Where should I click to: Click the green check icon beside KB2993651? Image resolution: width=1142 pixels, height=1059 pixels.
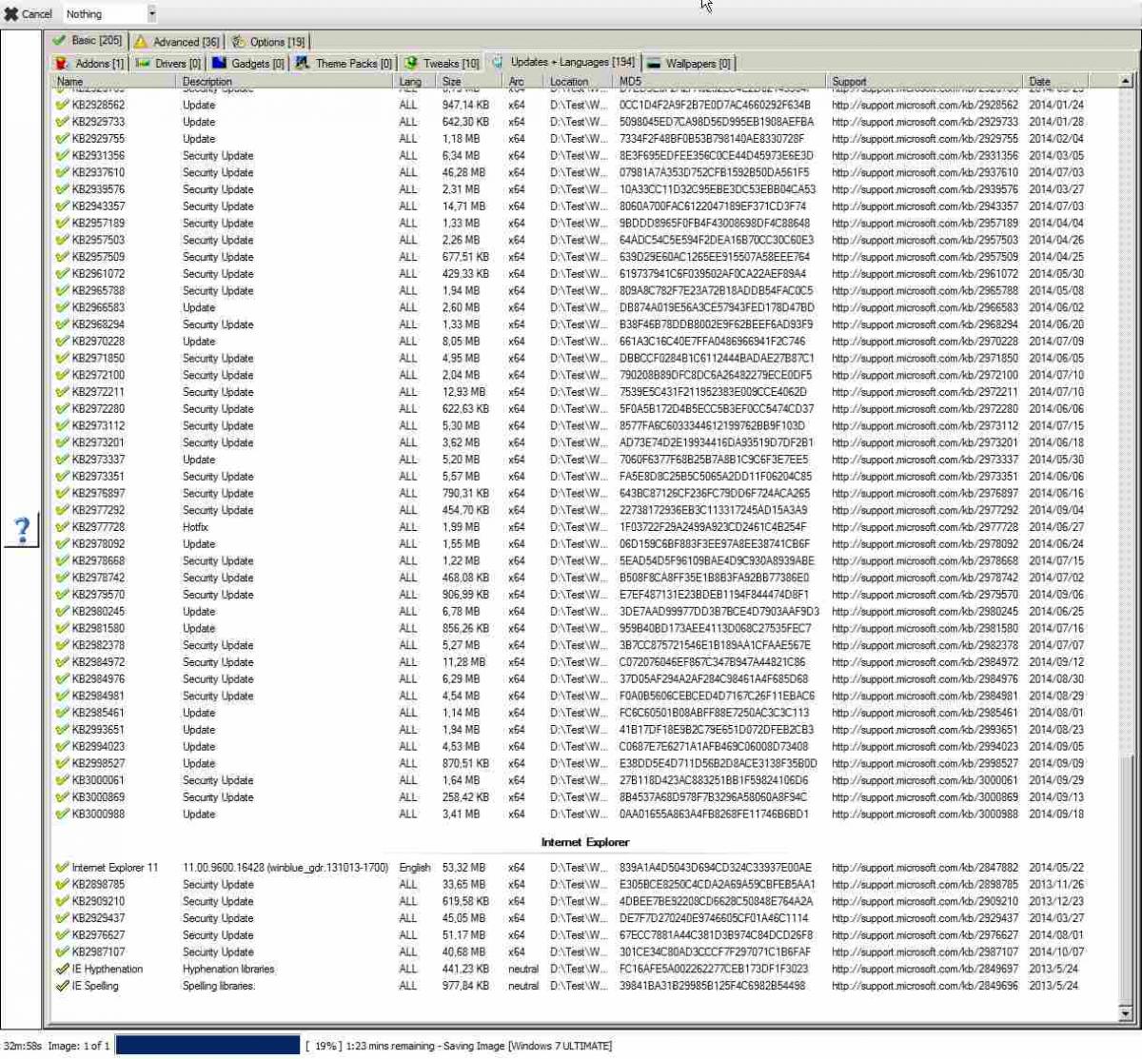pos(63,730)
